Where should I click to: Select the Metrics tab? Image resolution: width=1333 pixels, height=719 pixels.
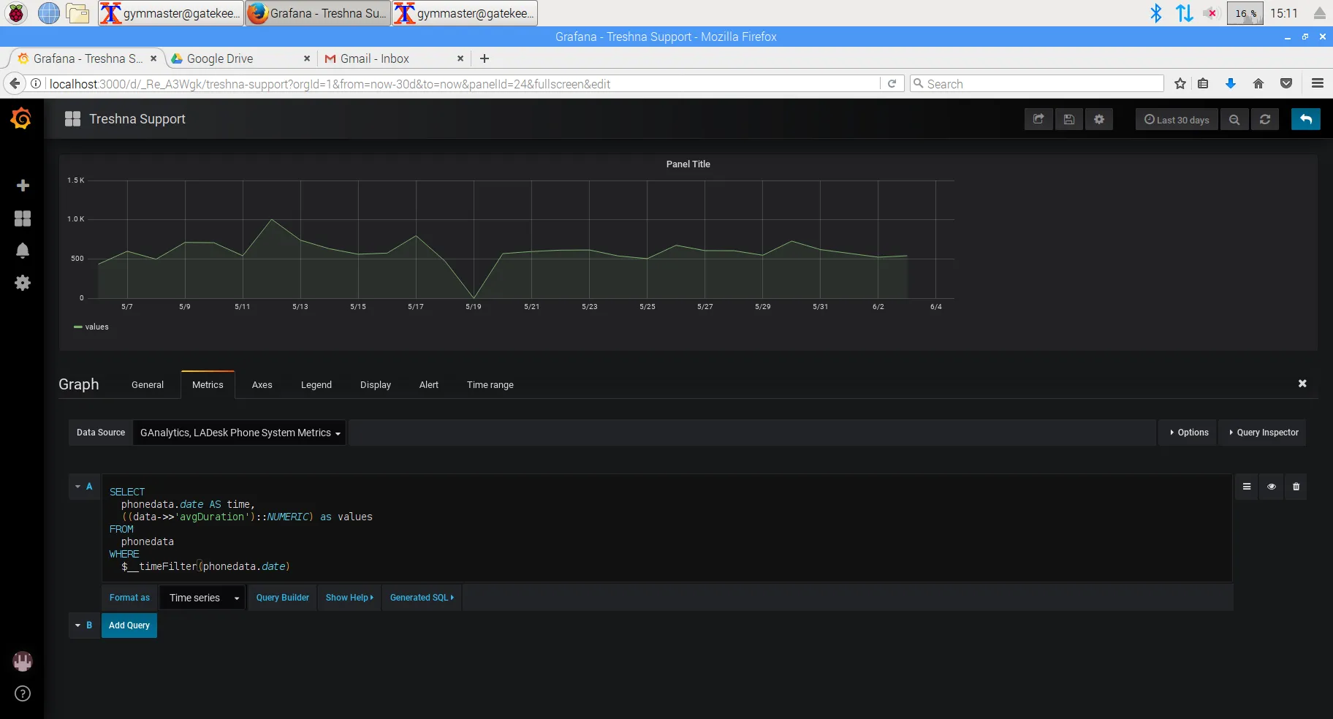[x=208, y=385]
